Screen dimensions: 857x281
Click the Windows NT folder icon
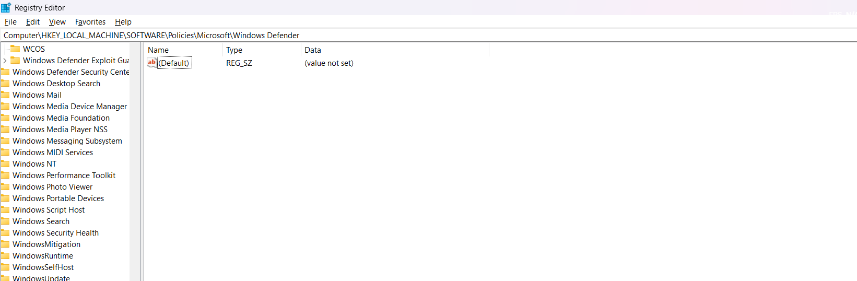5,164
